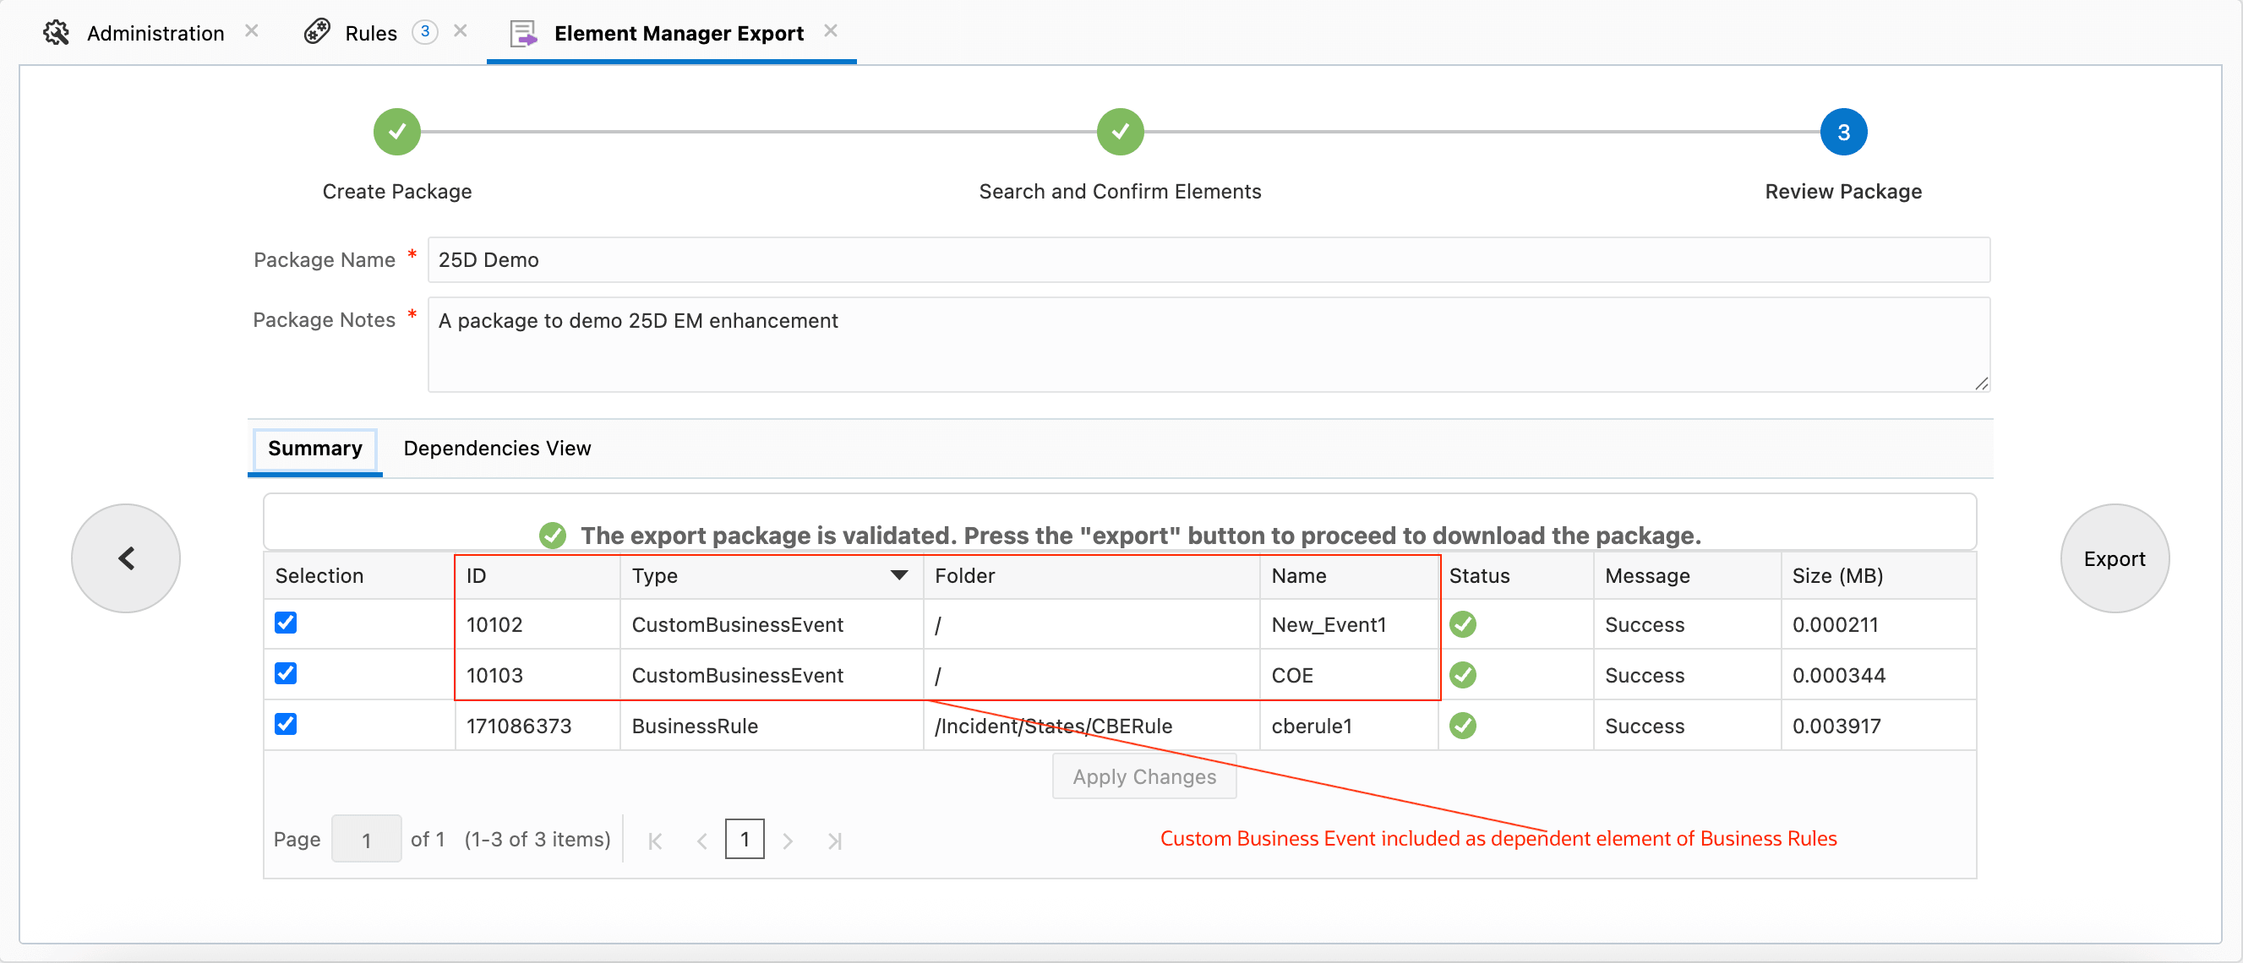Click the Element Manager Export tab icon
The height and width of the screenshot is (963, 2243).
523,33
